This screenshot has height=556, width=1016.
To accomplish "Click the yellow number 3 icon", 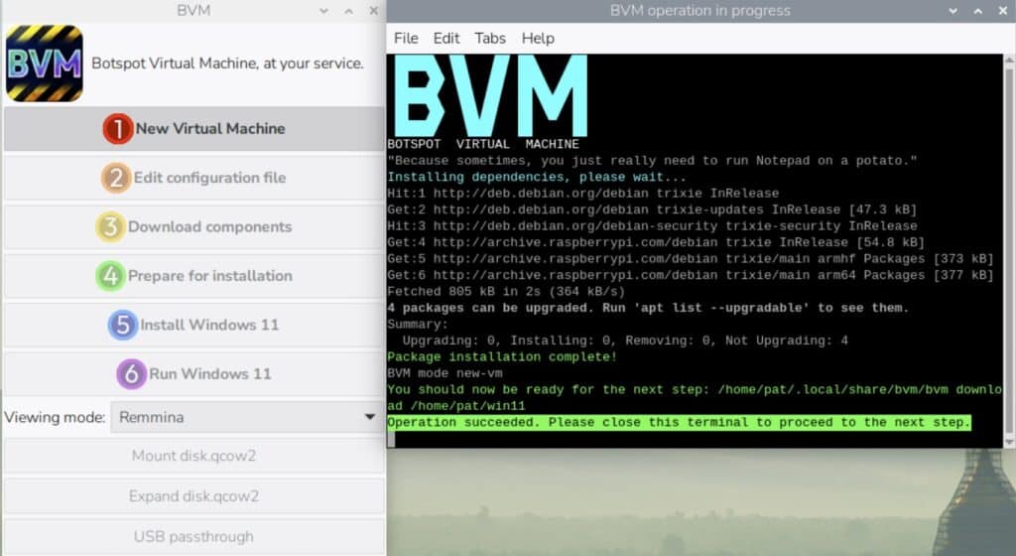I will click(x=110, y=226).
